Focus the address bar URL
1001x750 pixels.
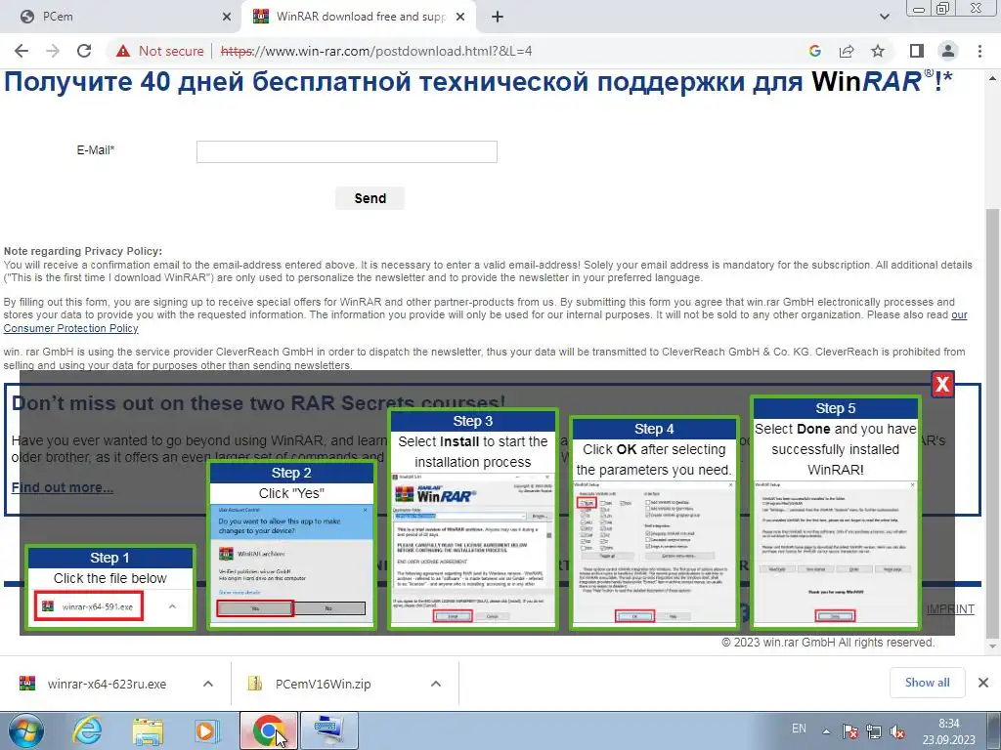click(x=376, y=51)
